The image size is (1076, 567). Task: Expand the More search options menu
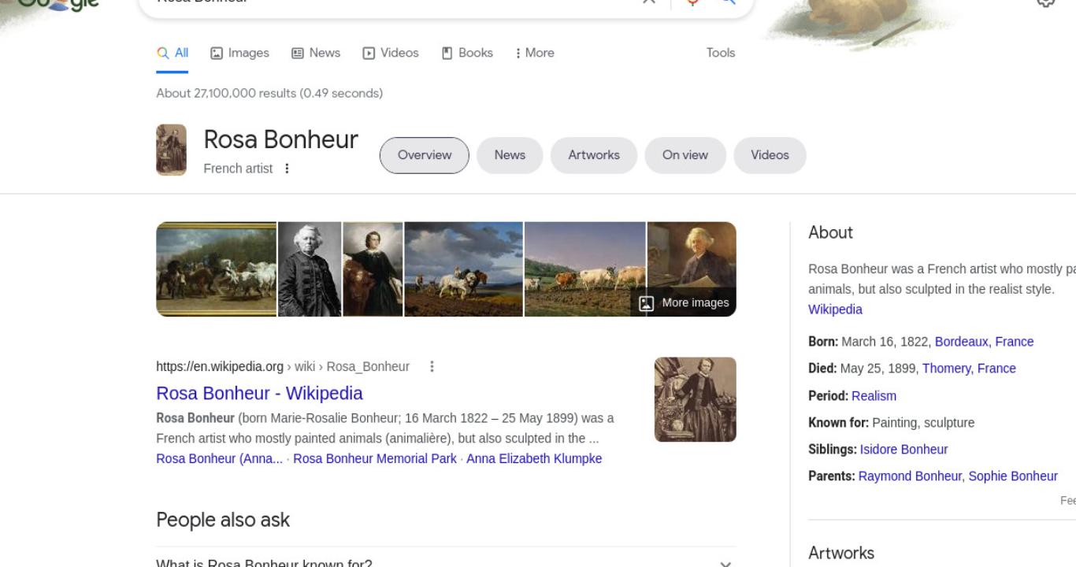[535, 53]
